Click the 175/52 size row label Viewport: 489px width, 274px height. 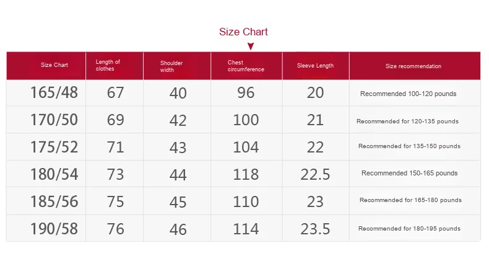coord(54,147)
